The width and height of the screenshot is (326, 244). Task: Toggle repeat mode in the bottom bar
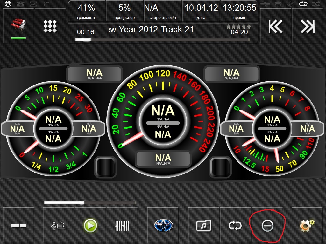235,226
